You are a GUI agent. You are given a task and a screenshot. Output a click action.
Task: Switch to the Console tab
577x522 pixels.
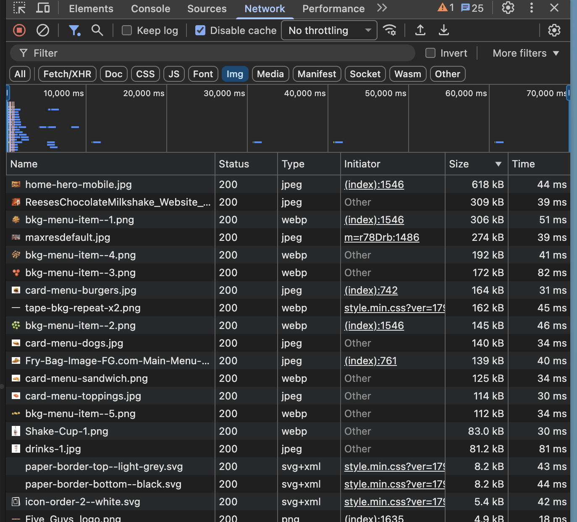tap(151, 8)
